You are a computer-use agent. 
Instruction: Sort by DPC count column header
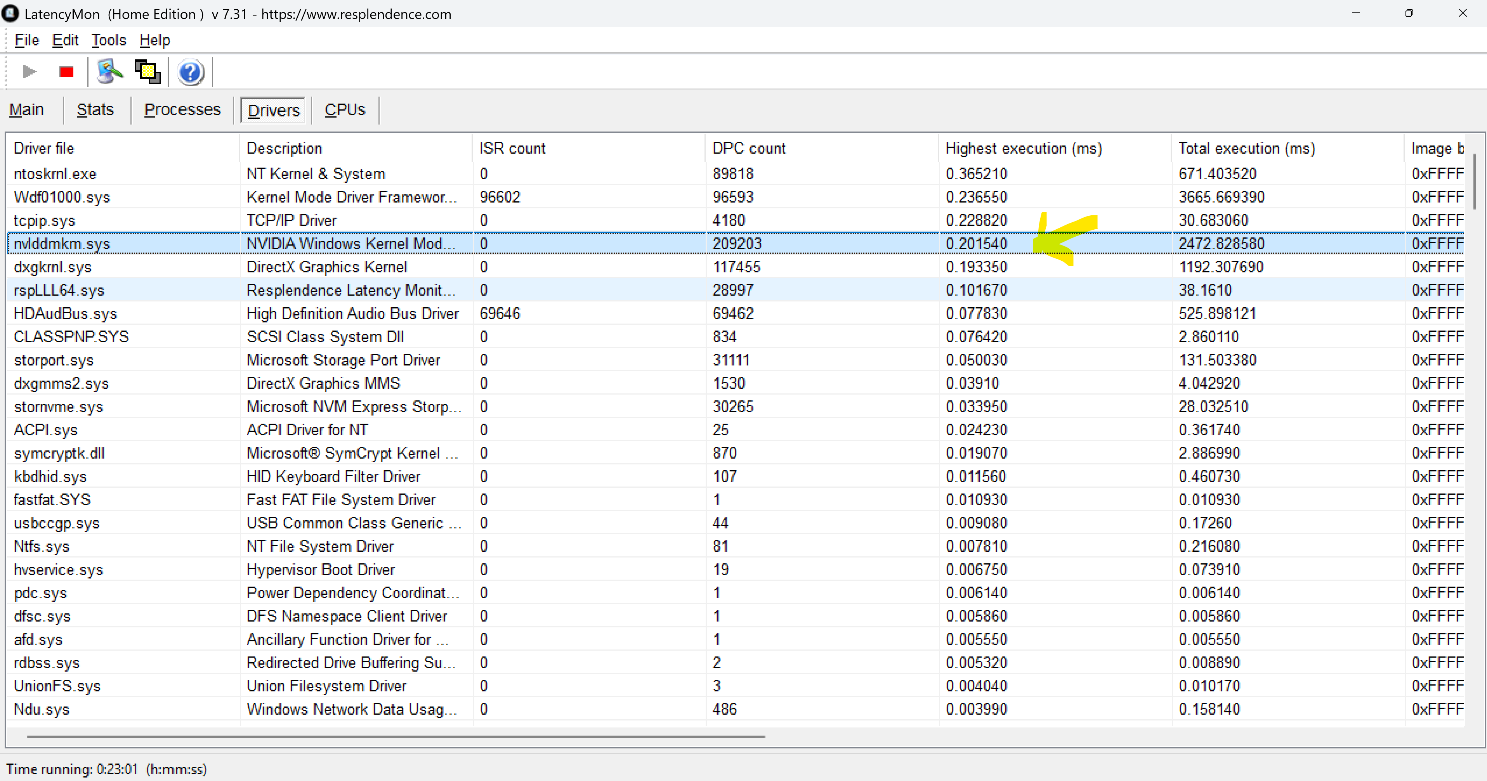(x=749, y=148)
